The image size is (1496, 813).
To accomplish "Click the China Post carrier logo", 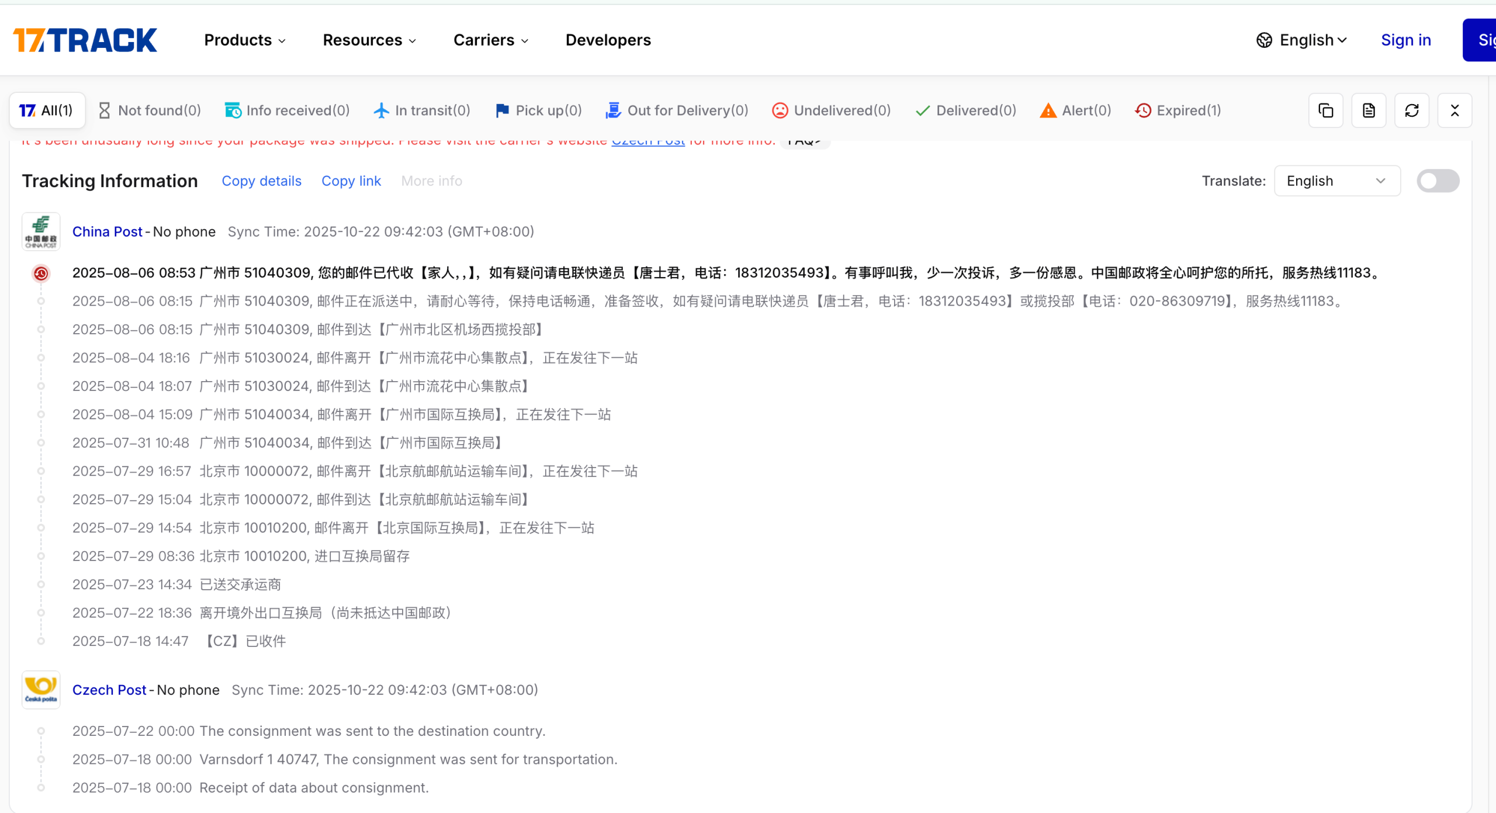I will (41, 231).
